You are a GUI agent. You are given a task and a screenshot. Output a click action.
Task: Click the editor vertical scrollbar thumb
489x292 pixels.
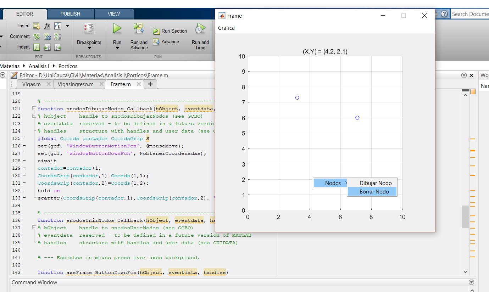tap(465, 217)
